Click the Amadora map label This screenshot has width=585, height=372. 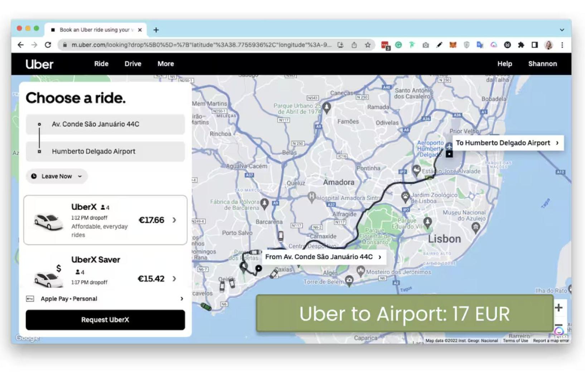click(339, 182)
